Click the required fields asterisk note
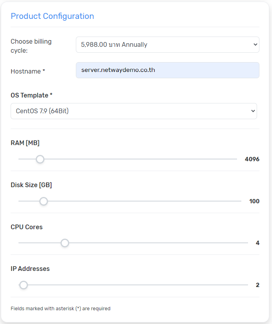This screenshot has height=324, width=272. pyautogui.click(x=61, y=309)
